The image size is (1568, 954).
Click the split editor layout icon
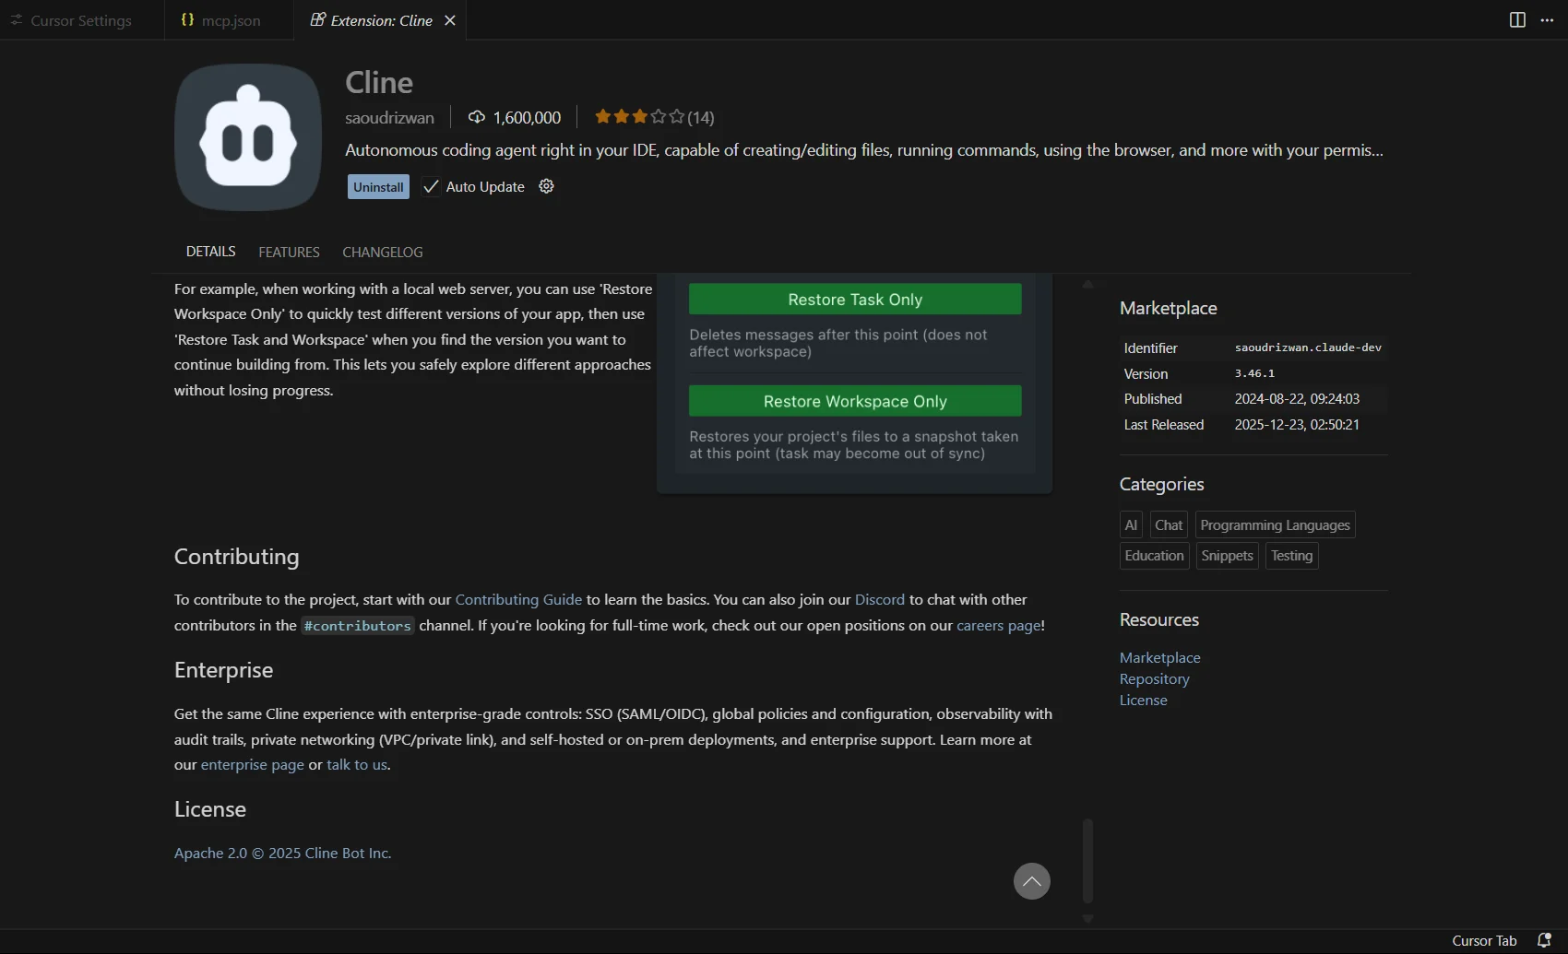pyautogui.click(x=1516, y=20)
